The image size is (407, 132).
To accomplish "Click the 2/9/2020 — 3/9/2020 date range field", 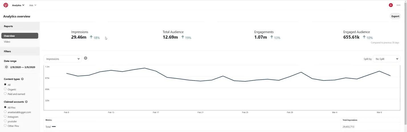I will pyautogui.click(x=22, y=67).
